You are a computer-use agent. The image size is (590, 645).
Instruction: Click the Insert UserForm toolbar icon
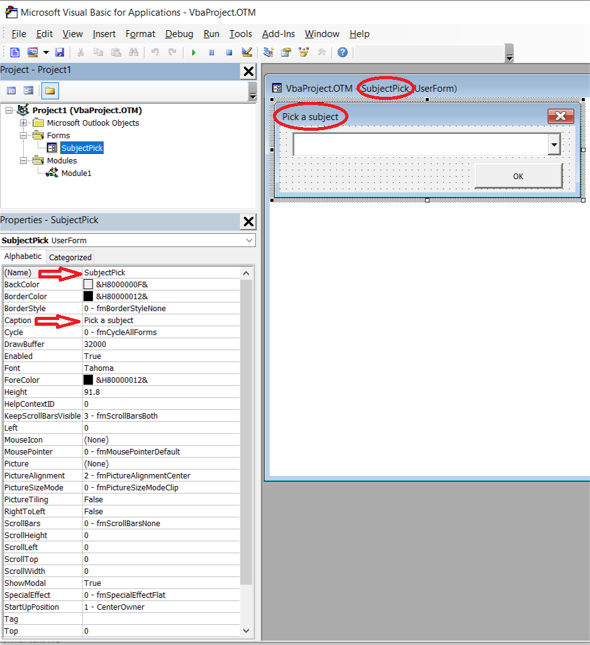click(33, 52)
